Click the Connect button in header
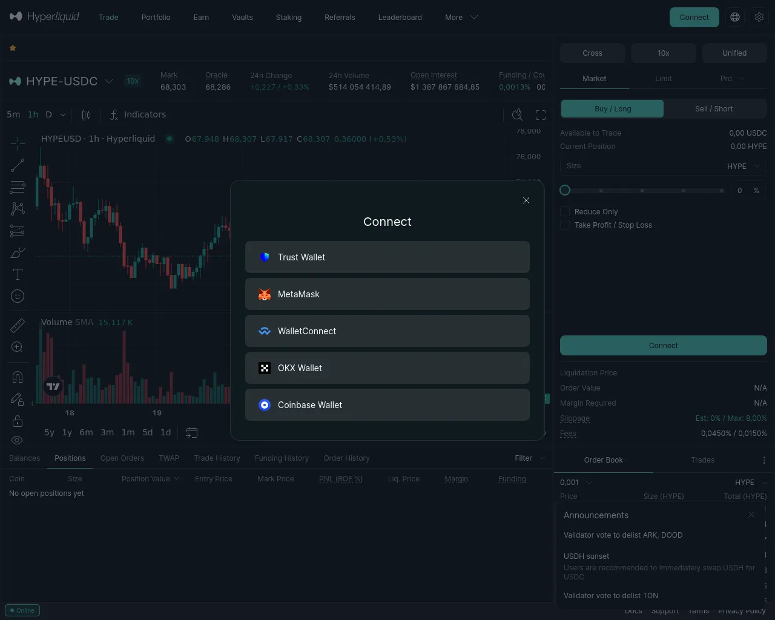The height and width of the screenshot is (620, 775). [694, 17]
